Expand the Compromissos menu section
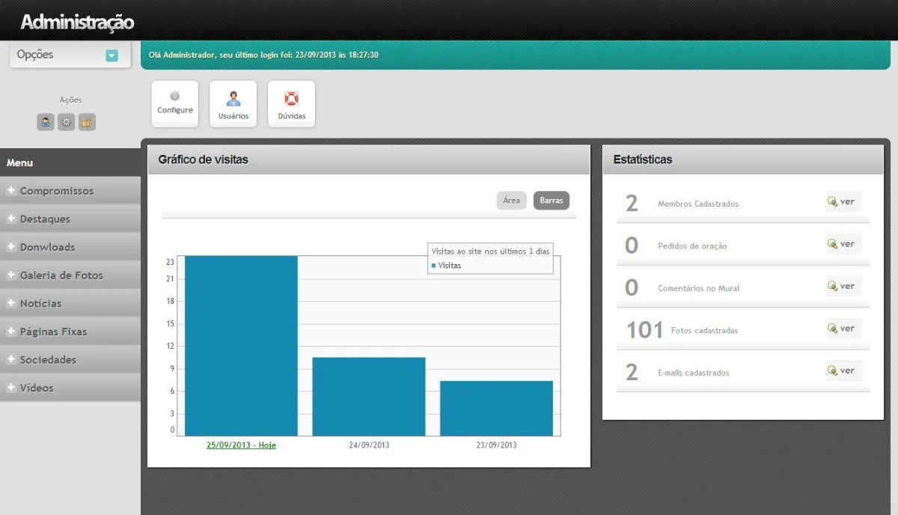The image size is (898, 515). tap(70, 191)
